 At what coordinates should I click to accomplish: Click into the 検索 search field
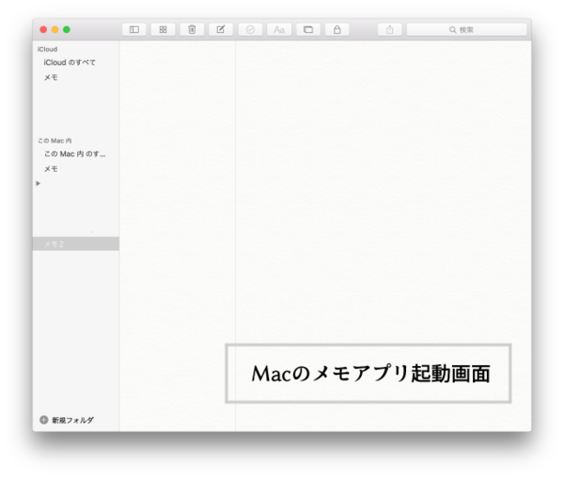pos(466,29)
